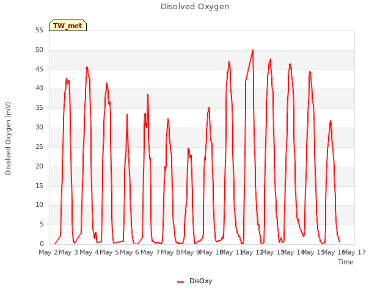
Task: Click the 55 y-axis tick label
Action: coord(39,31)
